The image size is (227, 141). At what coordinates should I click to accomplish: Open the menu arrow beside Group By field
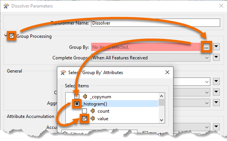point(216,46)
